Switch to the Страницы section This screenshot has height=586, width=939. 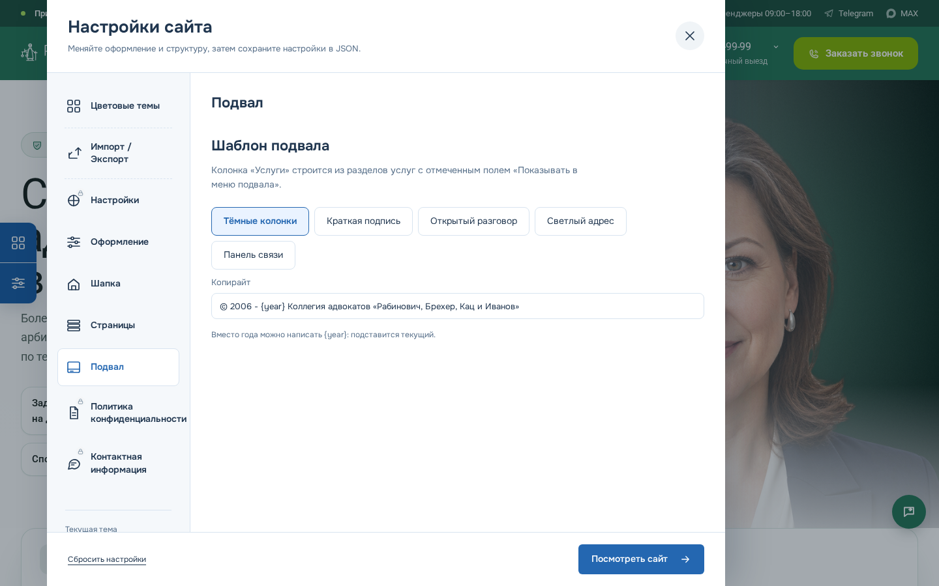(x=119, y=326)
